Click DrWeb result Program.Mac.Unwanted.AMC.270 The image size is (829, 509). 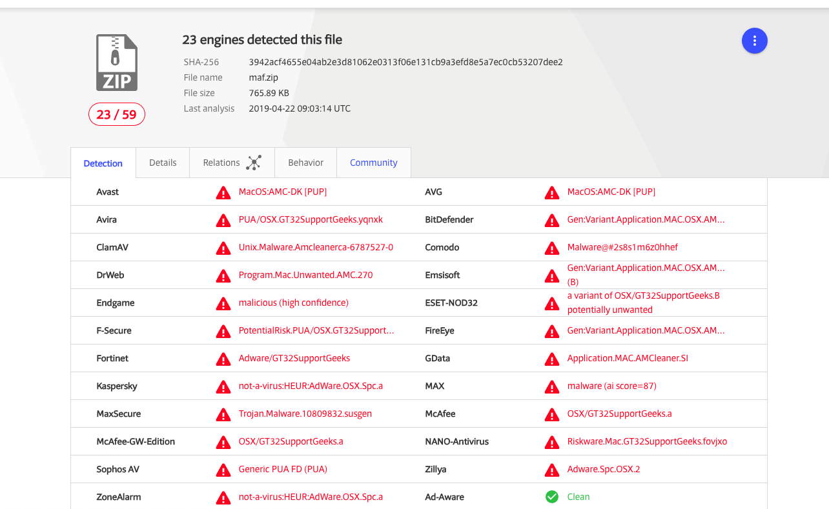pyautogui.click(x=305, y=275)
